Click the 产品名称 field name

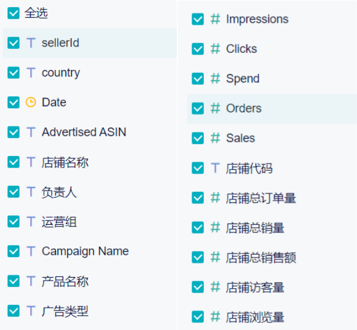pos(65,281)
